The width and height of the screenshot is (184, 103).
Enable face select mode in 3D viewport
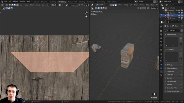pos(116,5)
